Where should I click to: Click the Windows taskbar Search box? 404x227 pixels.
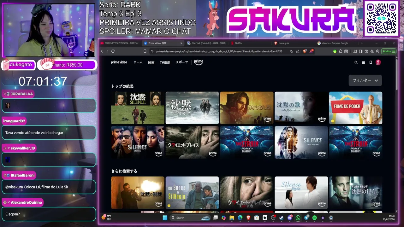pos(190,218)
